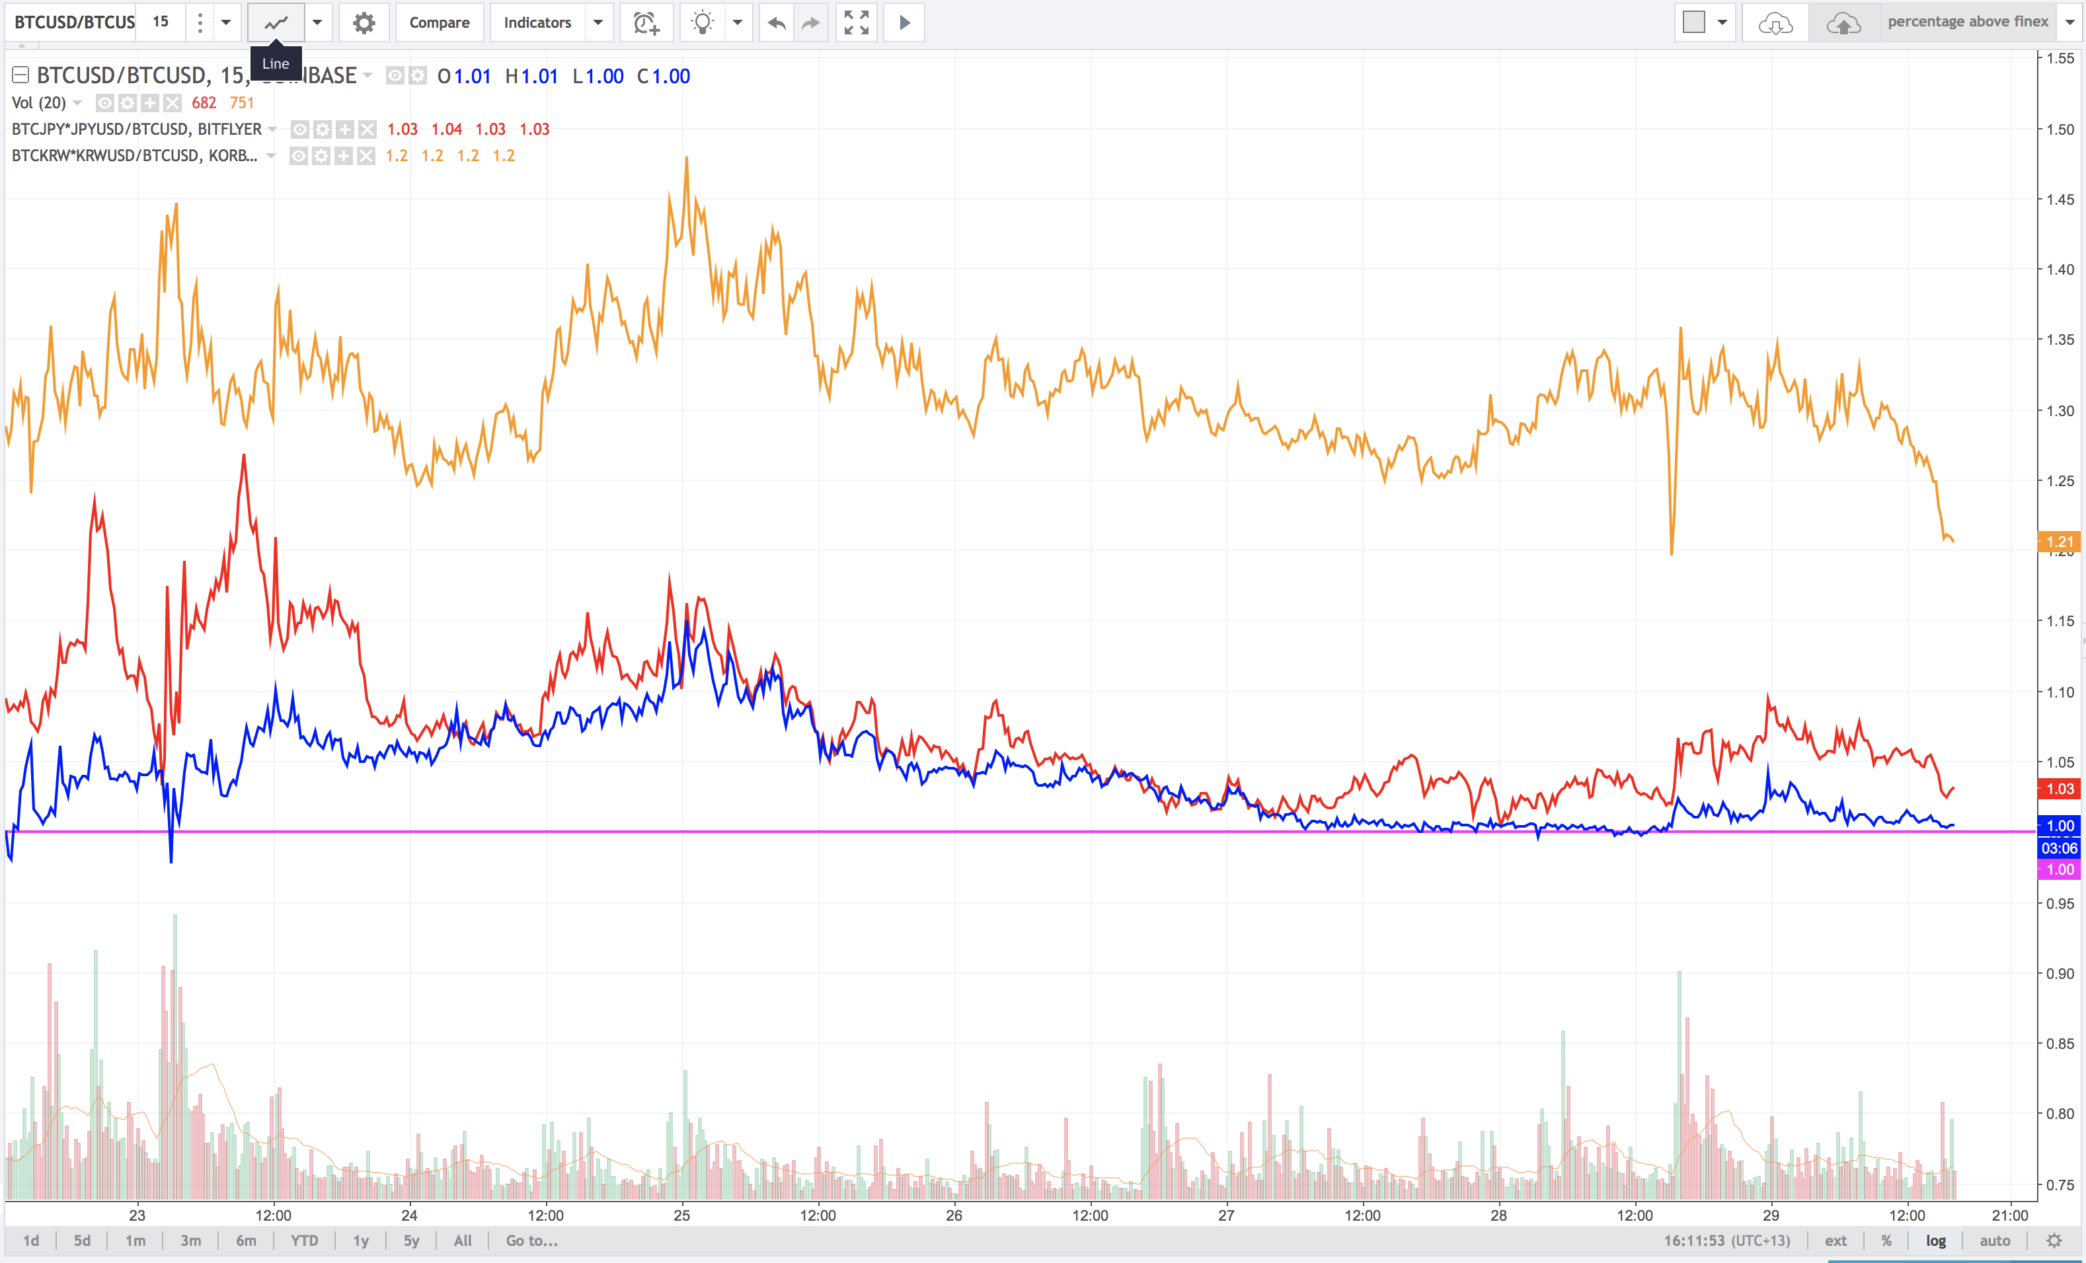Viewport: 2086px width, 1263px height.
Task: Click plus icon on BITFLYER series
Action: click(344, 129)
